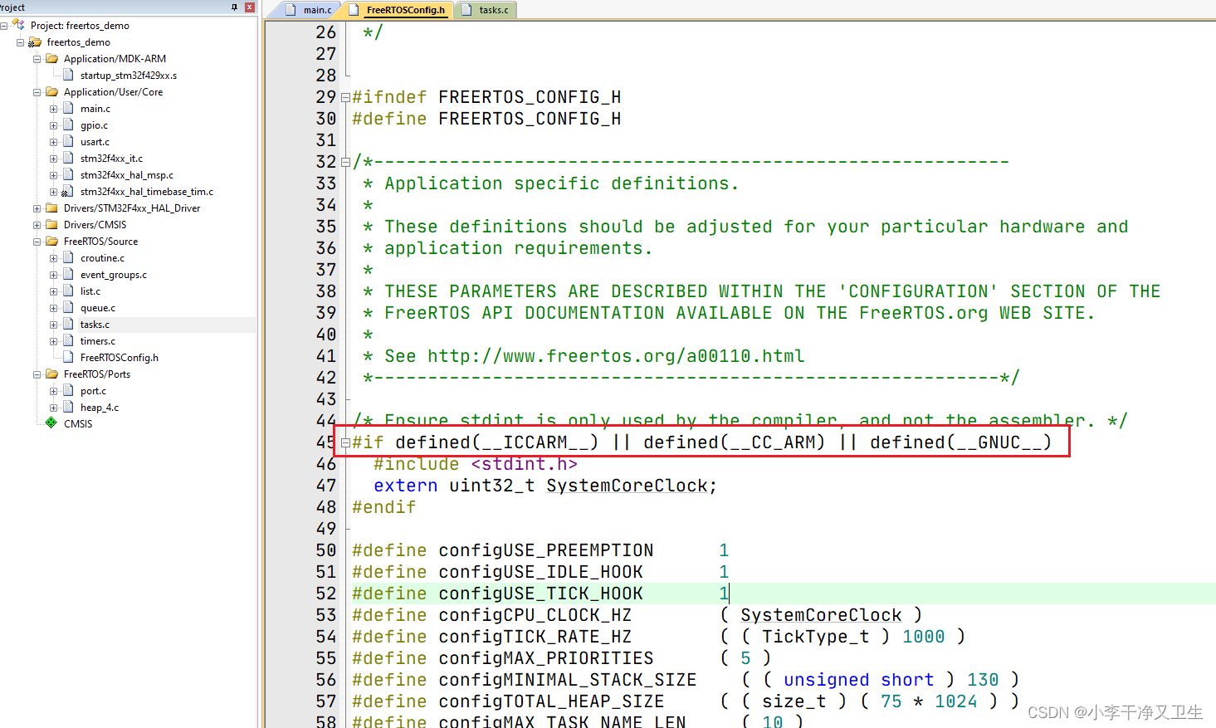Click #include <stdint.h> on line 46
Image resolution: width=1216 pixels, height=728 pixels.
475,464
